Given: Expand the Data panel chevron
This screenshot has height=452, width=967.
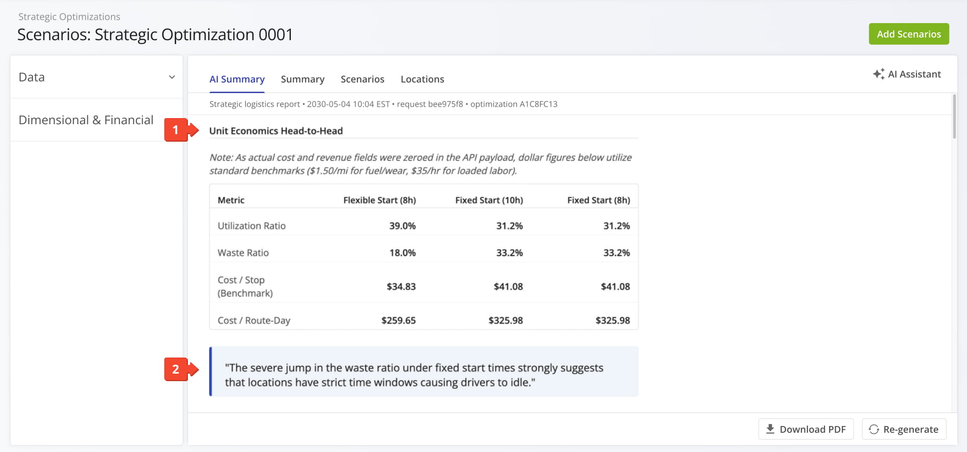Looking at the screenshot, I should pos(172,77).
